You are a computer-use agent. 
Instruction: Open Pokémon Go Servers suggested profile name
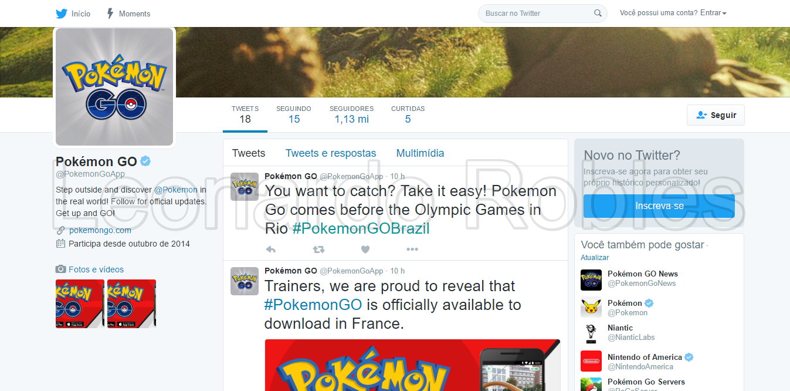tap(646, 382)
